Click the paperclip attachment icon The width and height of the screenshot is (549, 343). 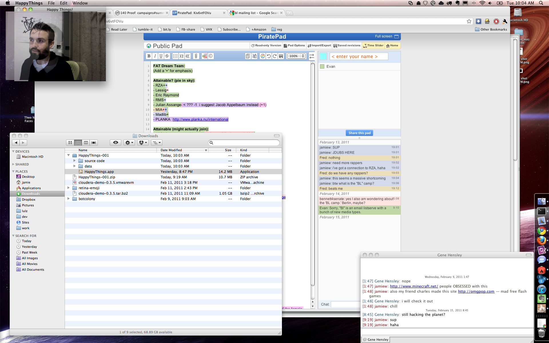[x=196, y=56]
